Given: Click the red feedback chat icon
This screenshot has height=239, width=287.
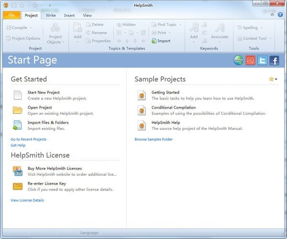Looking at the screenshot, I should click(250, 60).
